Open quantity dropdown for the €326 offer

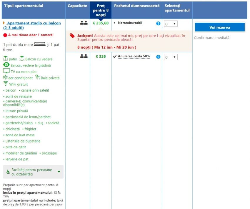pyautogui.click(x=171, y=57)
